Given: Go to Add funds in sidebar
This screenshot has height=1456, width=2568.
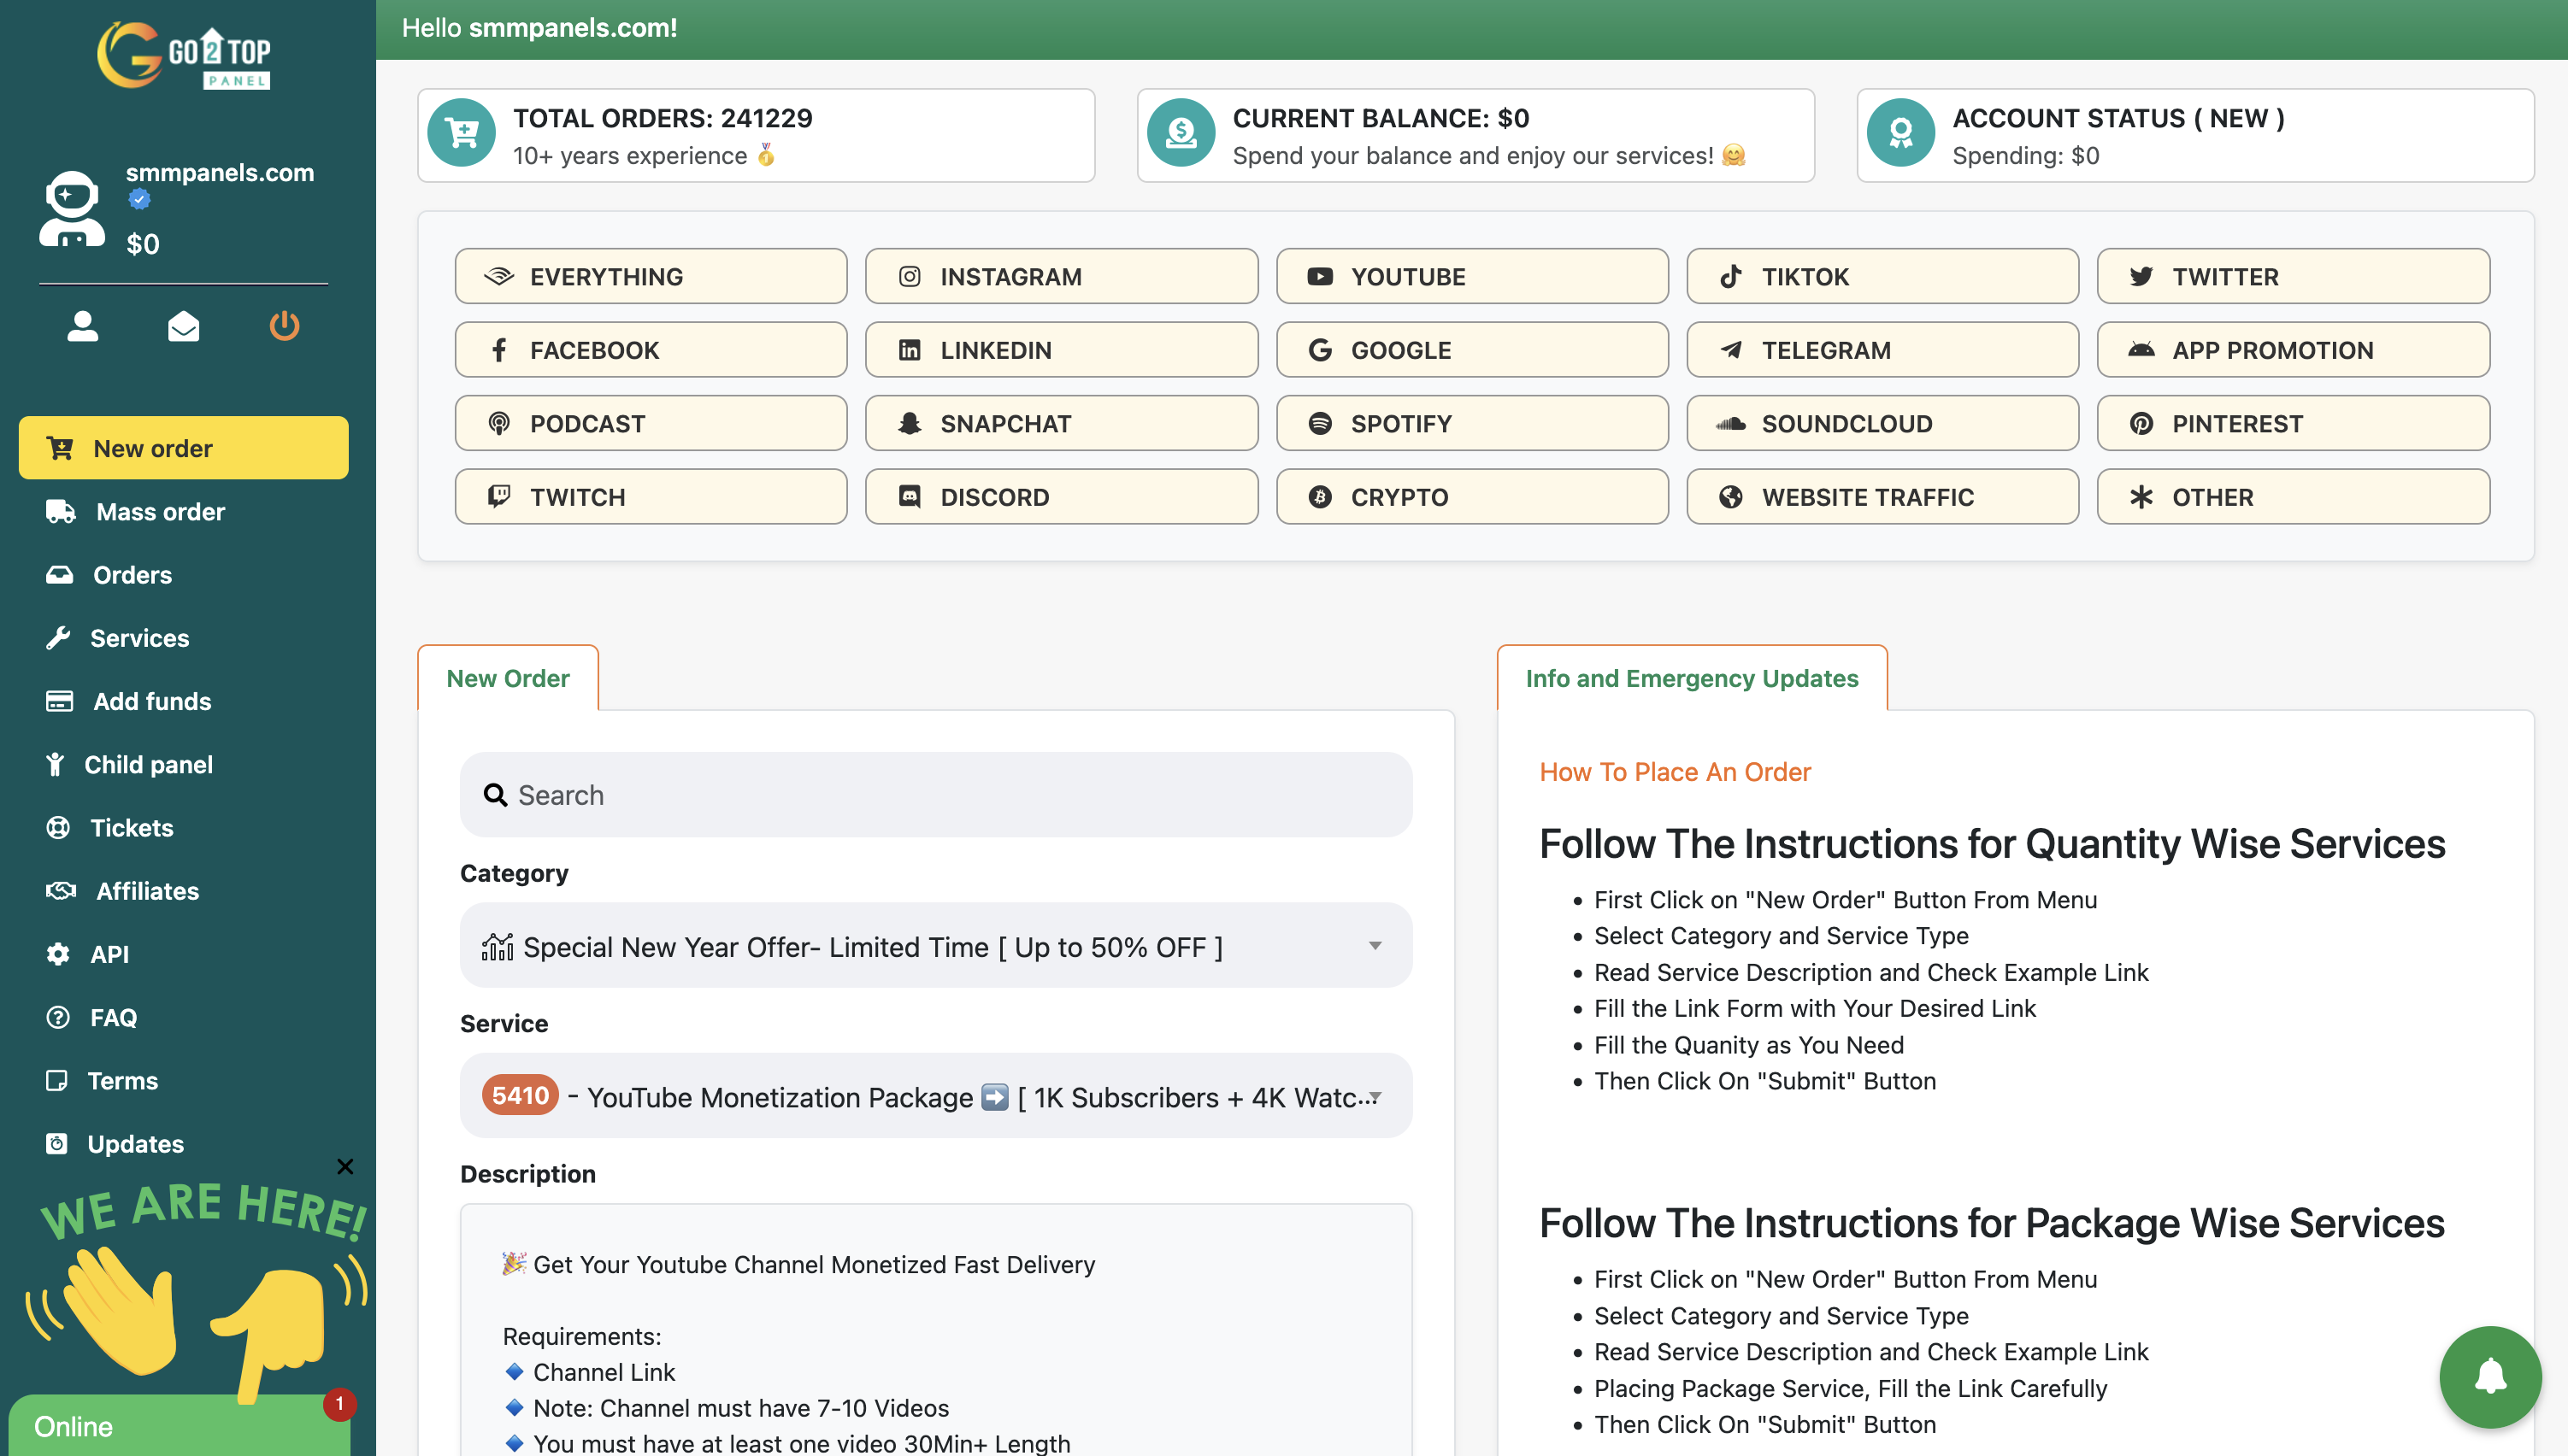Looking at the screenshot, I should point(152,701).
